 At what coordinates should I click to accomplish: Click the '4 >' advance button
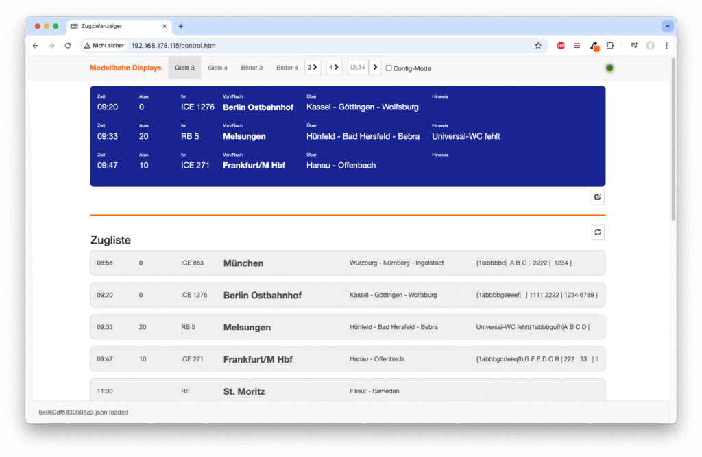pos(334,68)
